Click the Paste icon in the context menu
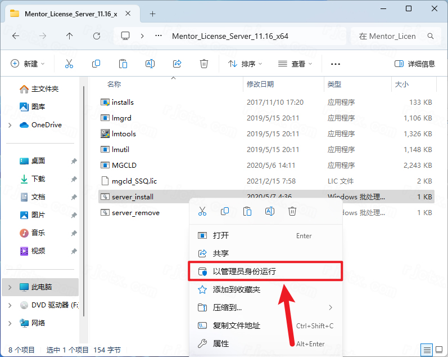The width and height of the screenshot is (448, 357). tap(247, 211)
